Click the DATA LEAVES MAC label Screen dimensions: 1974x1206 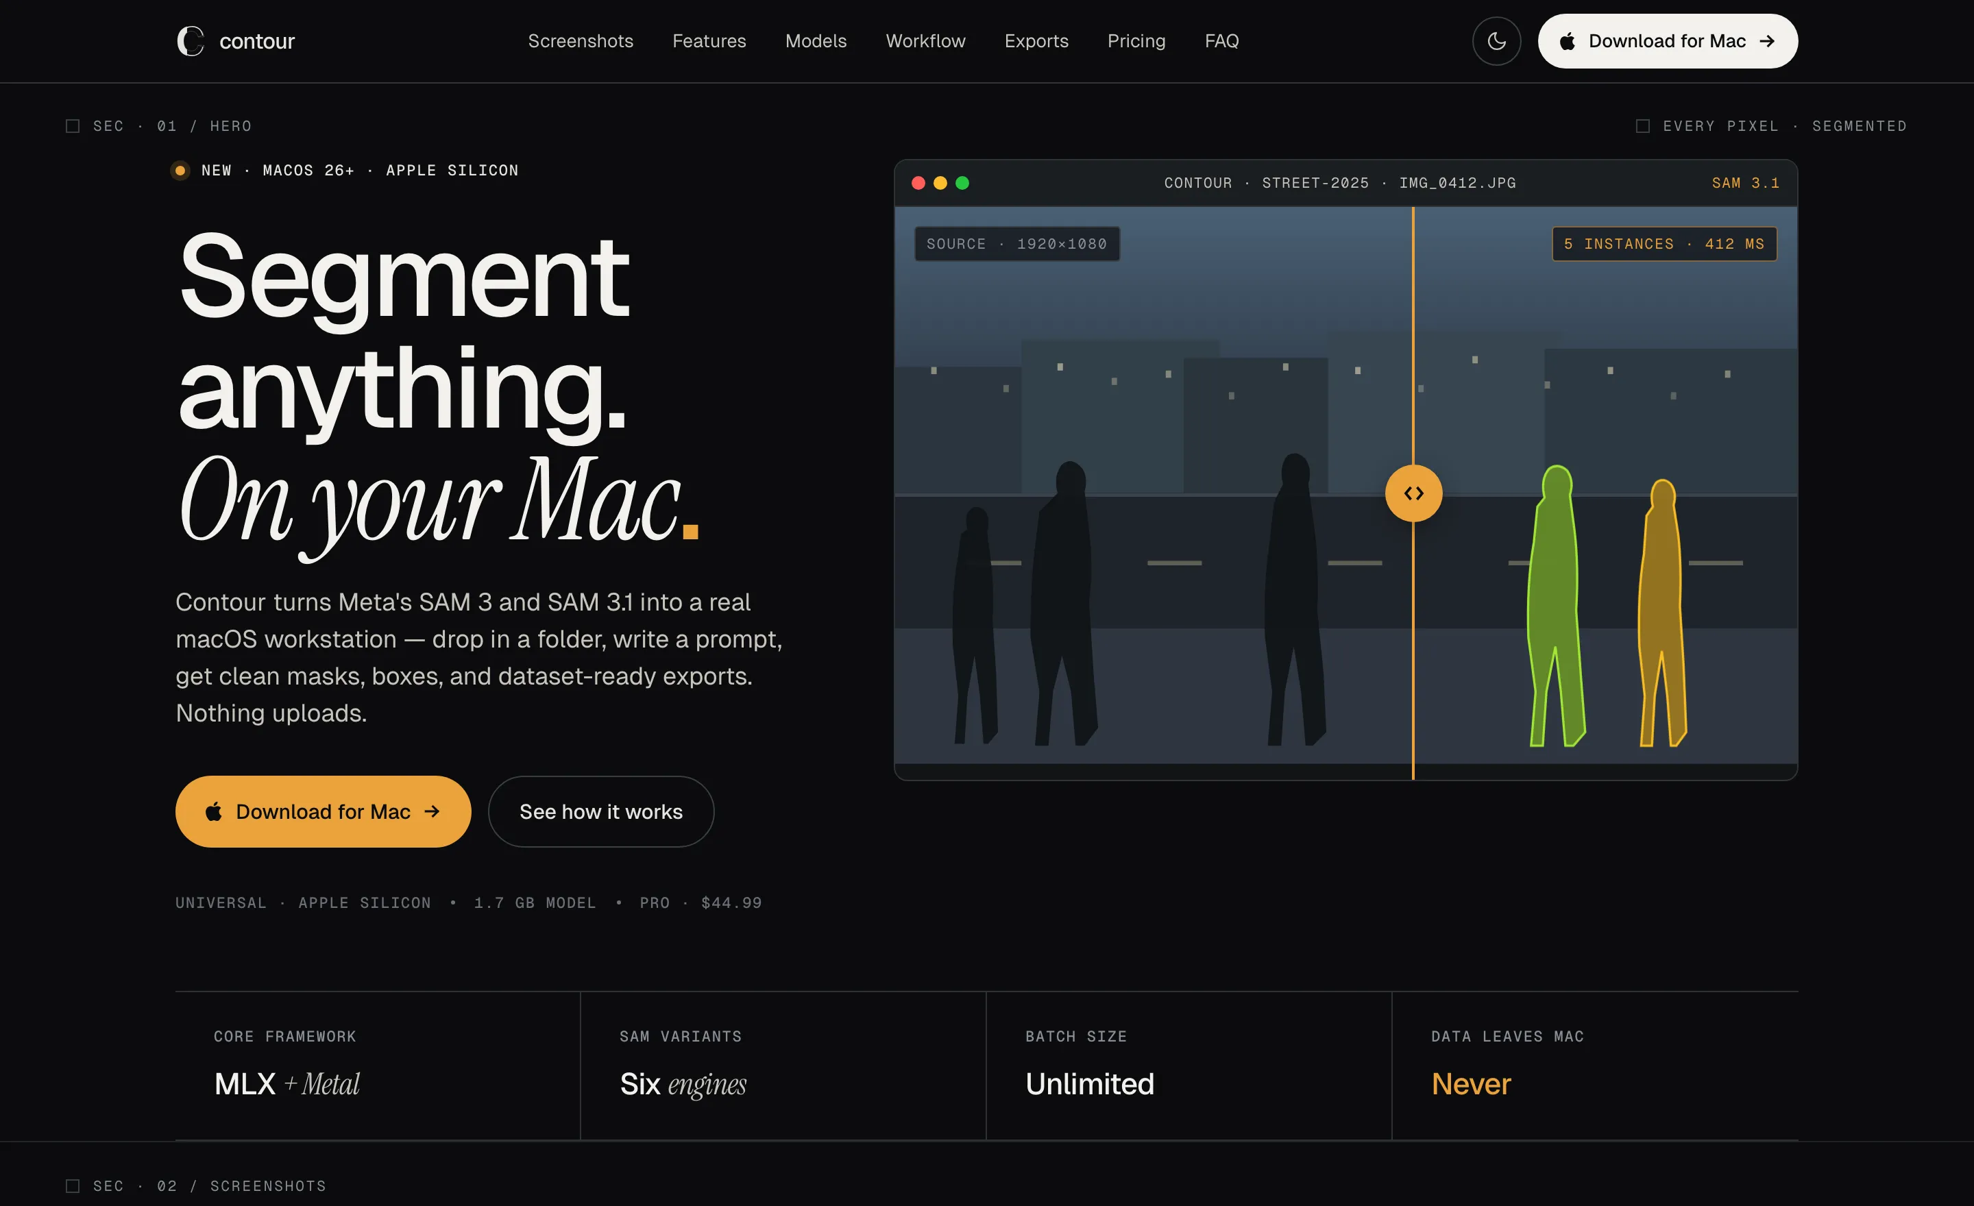pos(1507,1036)
